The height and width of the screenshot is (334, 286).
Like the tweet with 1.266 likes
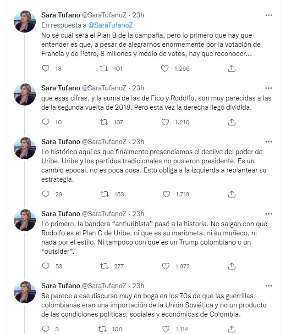pos(165,68)
